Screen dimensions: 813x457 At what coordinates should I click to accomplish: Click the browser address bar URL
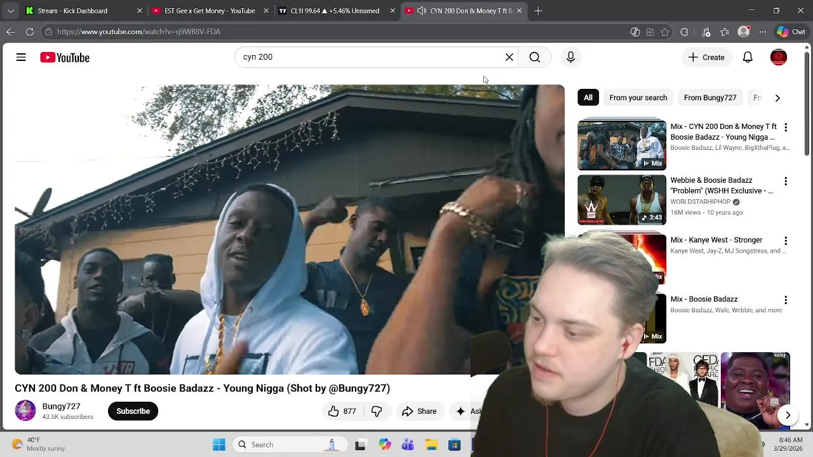(138, 32)
